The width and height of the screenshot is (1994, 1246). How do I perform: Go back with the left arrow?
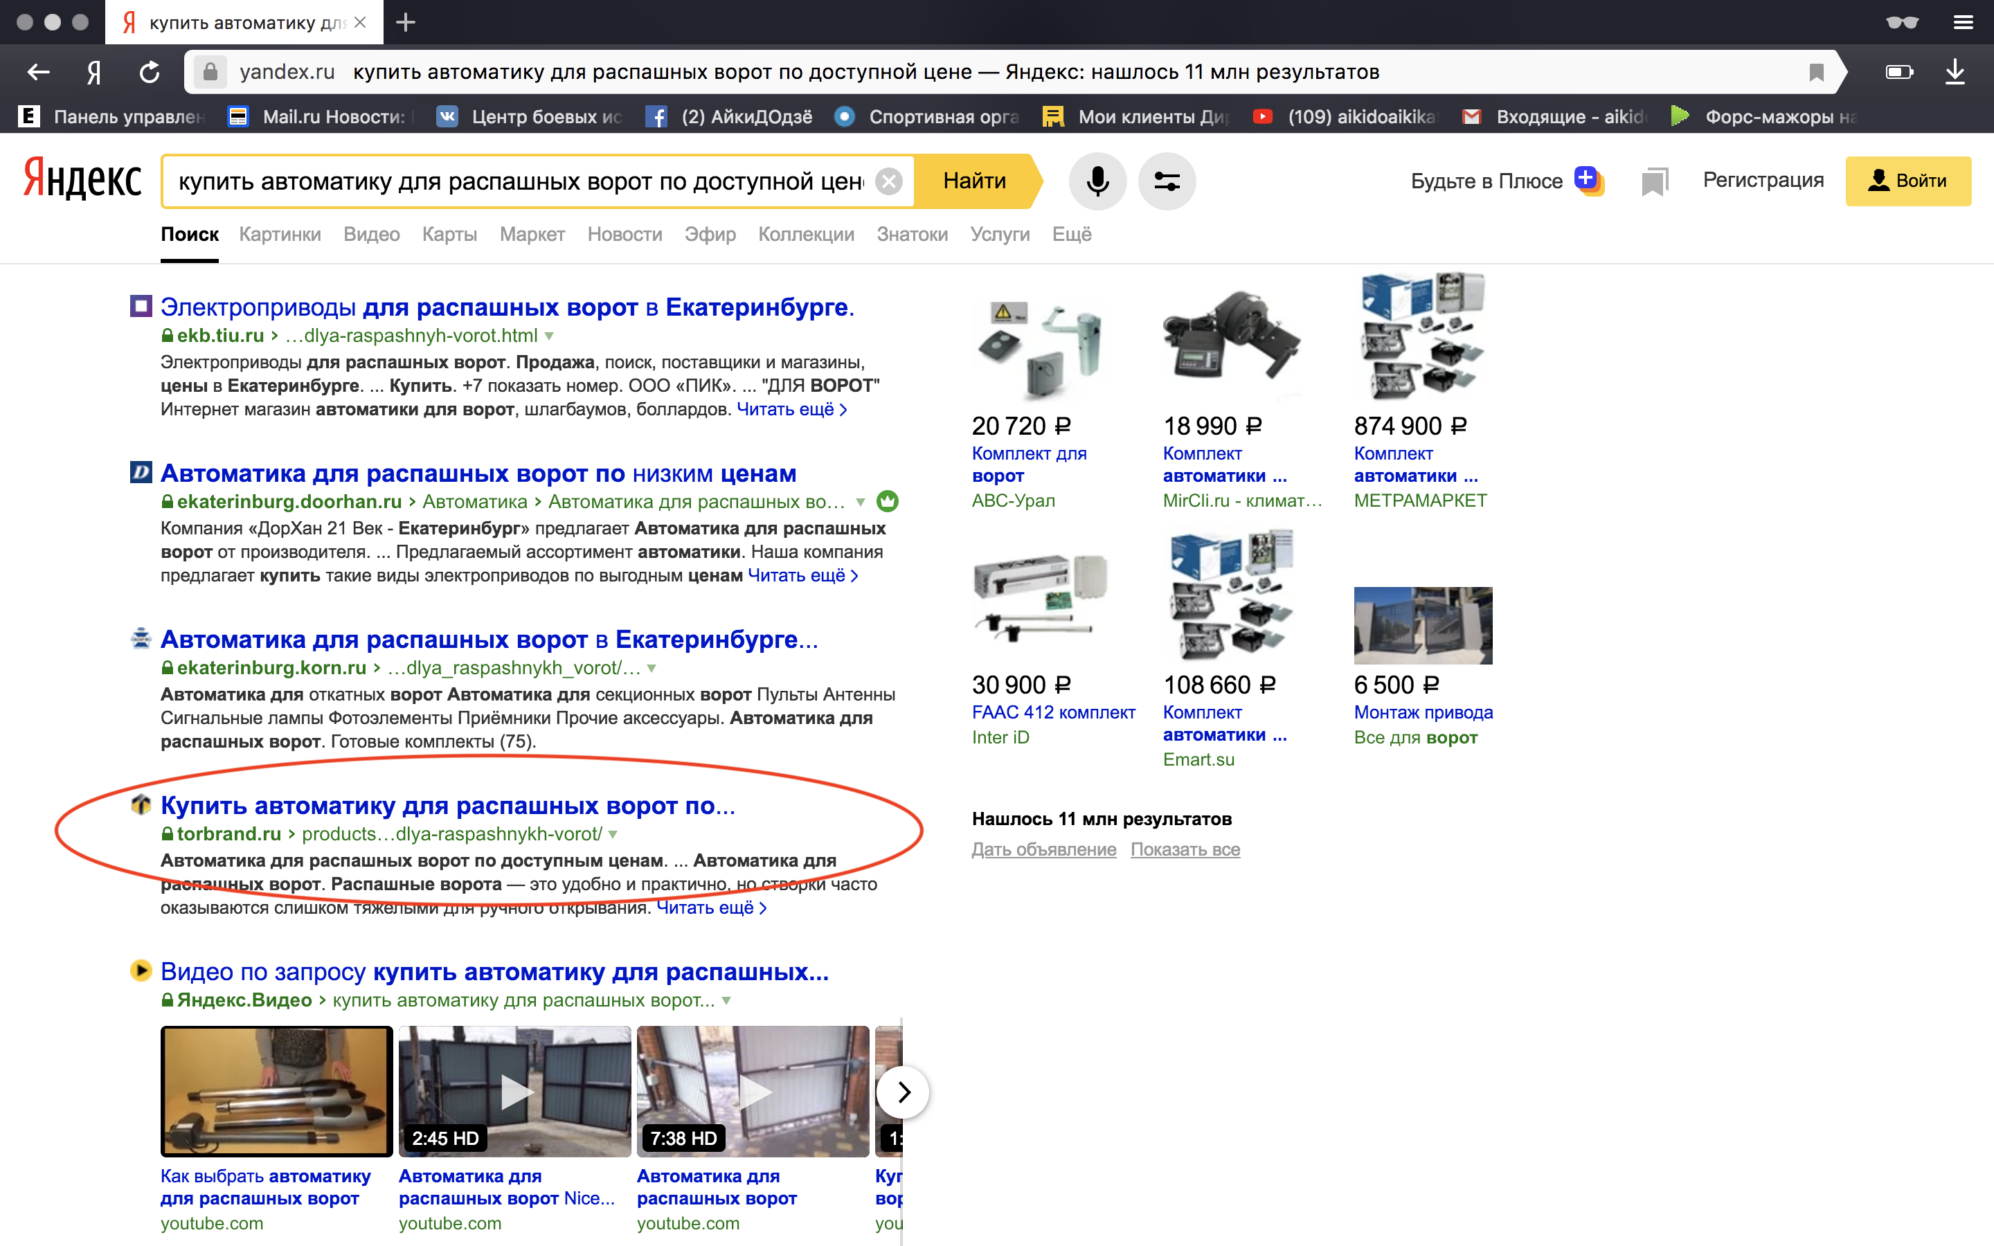[38, 73]
